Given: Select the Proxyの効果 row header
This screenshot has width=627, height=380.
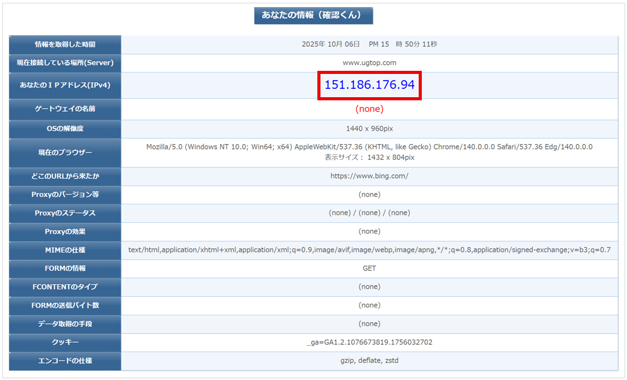Looking at the screenshot, I should coord(65,232).
